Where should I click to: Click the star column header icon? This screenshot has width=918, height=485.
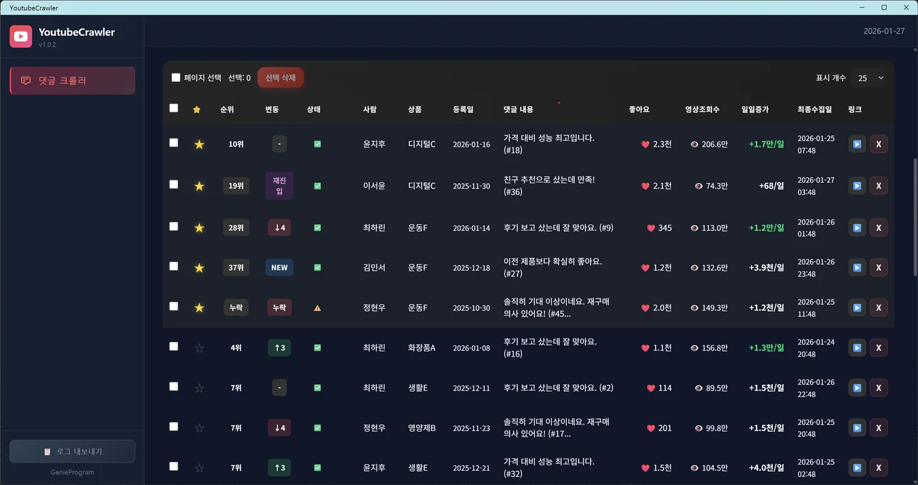(x=196, y=110)
